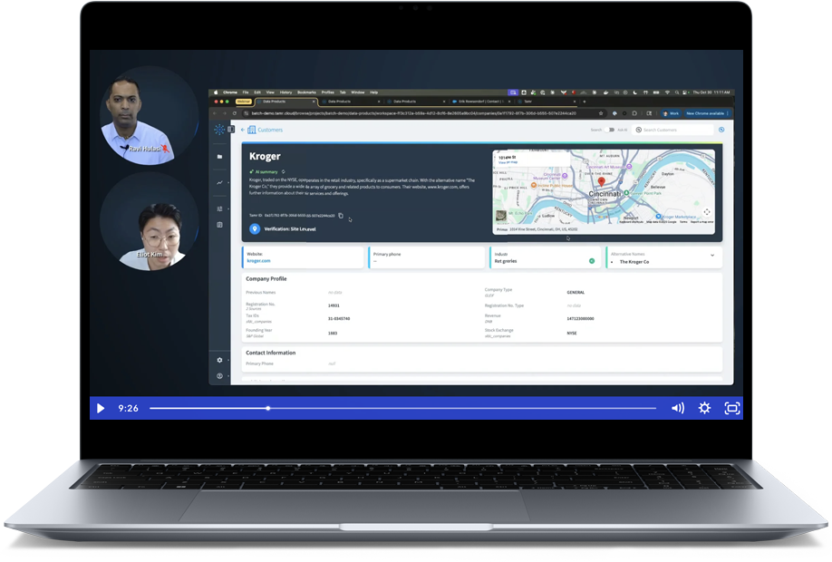This screenshot has width=832, height=562.
Task: Select the first Data Products browser tab
Action: click(286, 102)
